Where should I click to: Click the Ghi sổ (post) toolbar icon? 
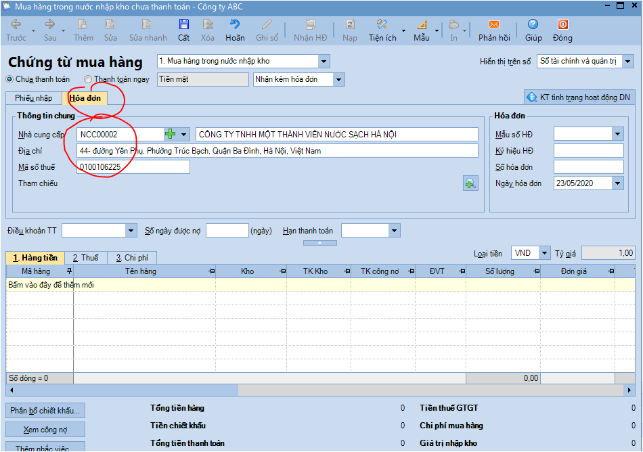(x=267, y=30)
